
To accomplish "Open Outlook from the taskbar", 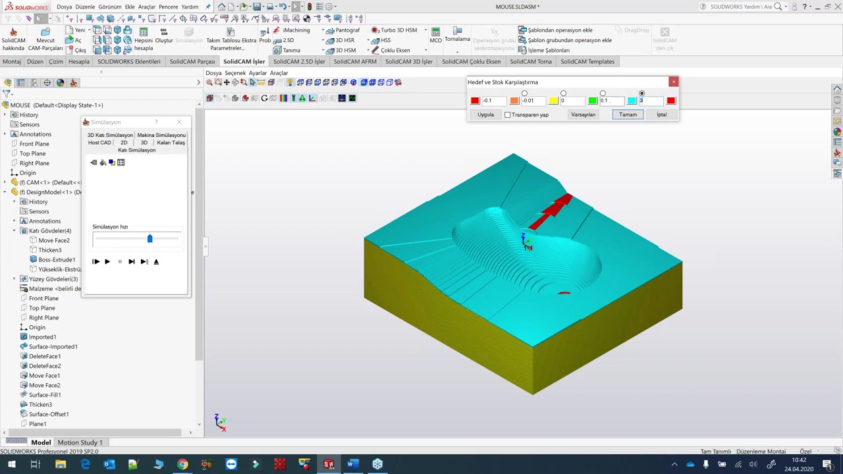I will pos(109,464).
